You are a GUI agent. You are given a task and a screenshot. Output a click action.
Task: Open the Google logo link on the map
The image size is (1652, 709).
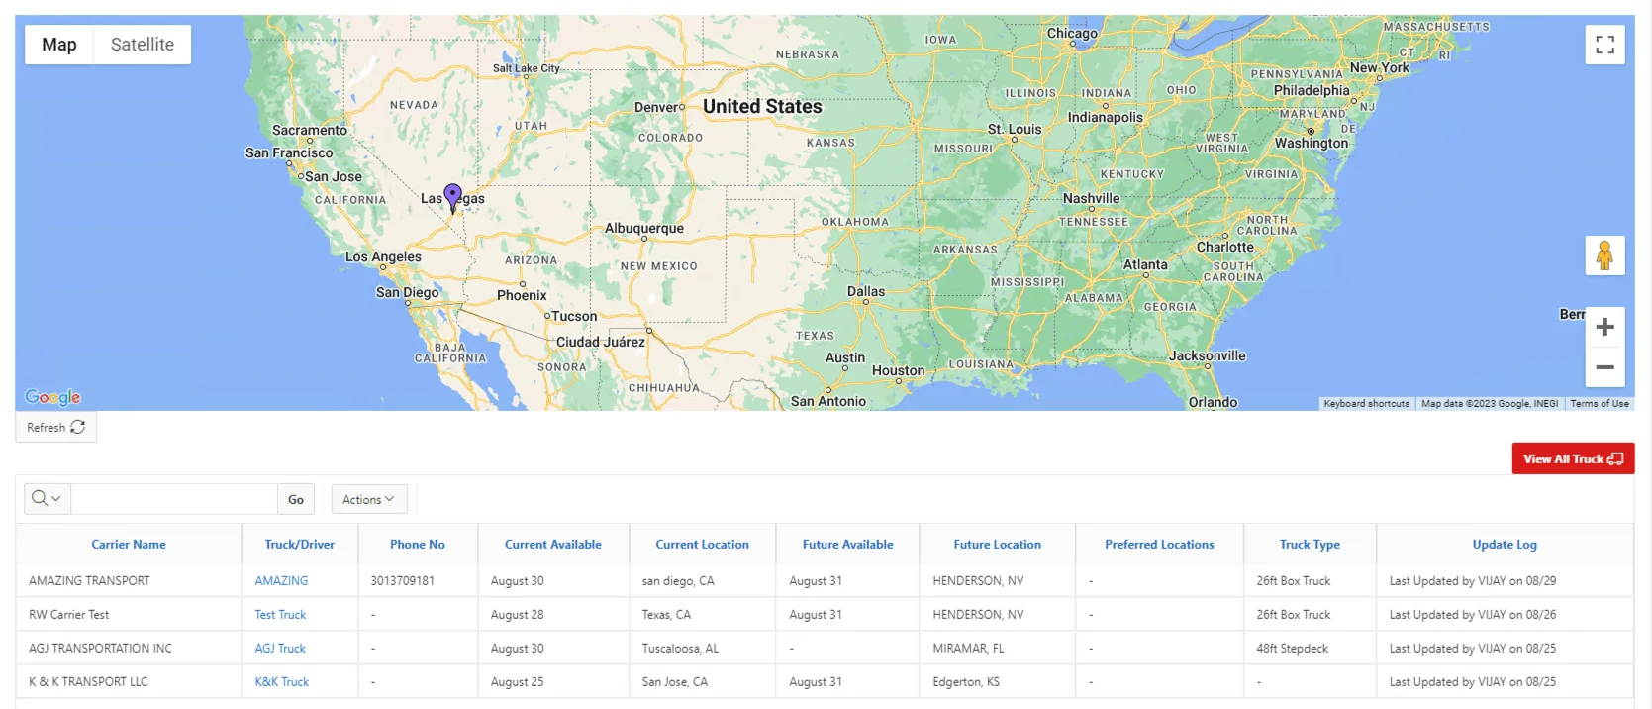pyautogui.click(x=52, y=397)
